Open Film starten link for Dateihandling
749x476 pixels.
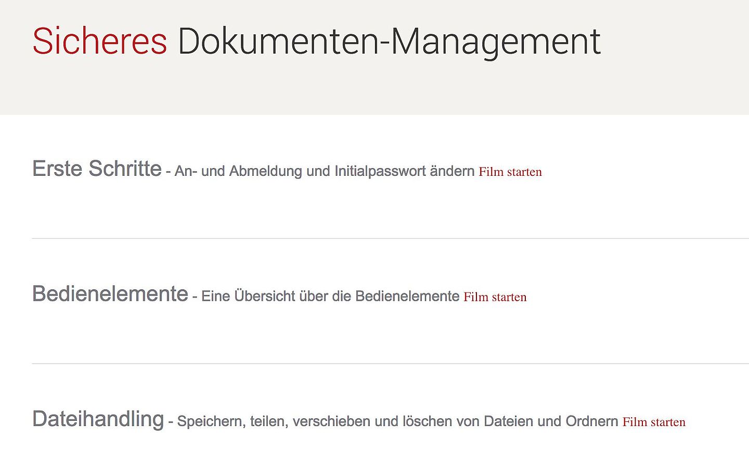[654, 422]
